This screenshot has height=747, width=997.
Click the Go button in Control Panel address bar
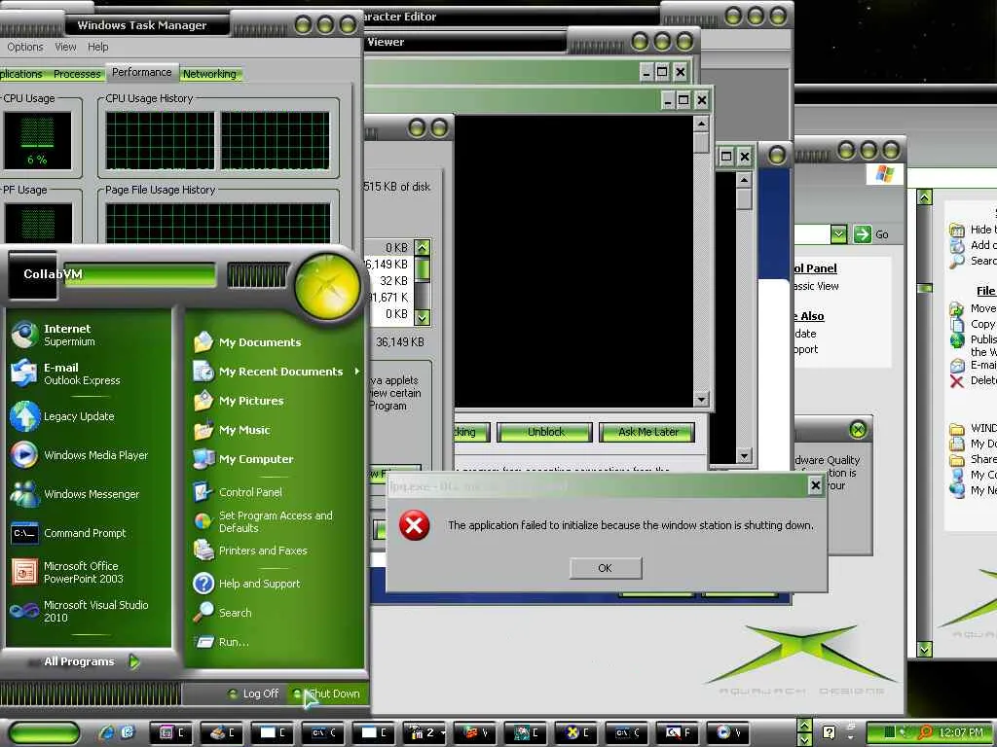pos(871,234)
